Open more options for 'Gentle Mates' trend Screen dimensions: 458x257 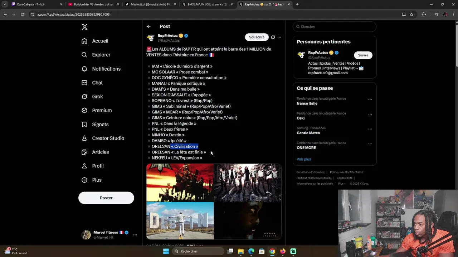point(370,129)
